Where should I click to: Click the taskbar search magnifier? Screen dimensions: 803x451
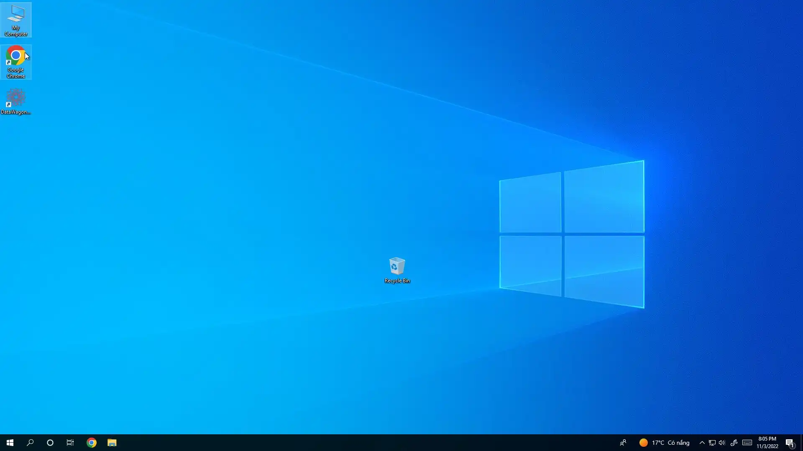(30, 443)
